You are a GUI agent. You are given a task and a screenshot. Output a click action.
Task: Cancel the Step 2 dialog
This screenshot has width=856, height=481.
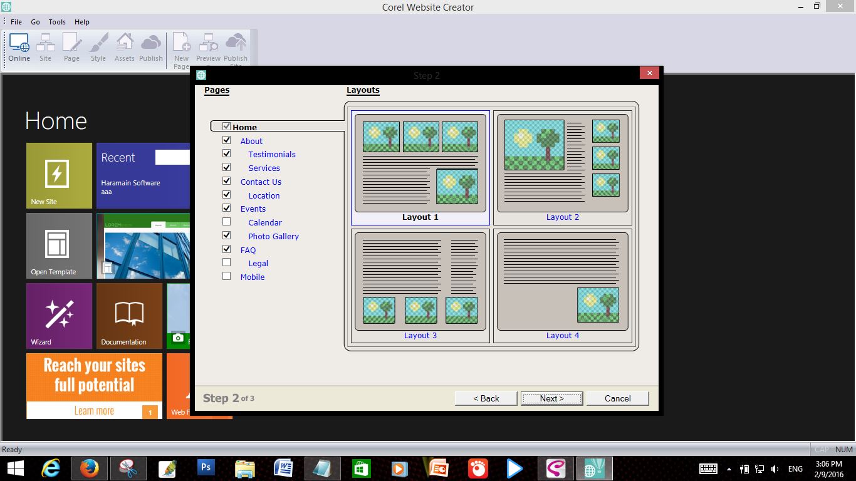[x=618, y=398]
